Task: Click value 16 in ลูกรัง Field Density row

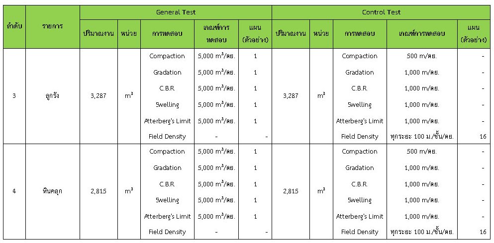Action: (x=483, y=136)
